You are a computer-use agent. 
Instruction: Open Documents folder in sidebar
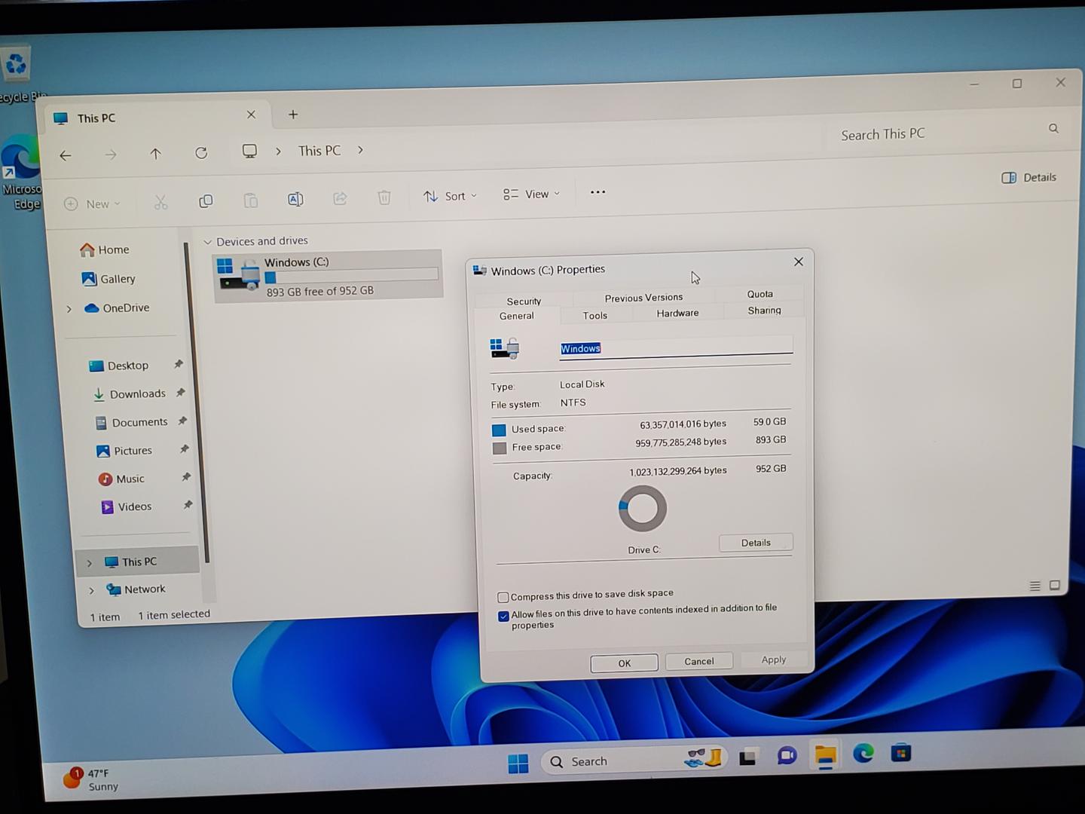(x=131, y=423)
